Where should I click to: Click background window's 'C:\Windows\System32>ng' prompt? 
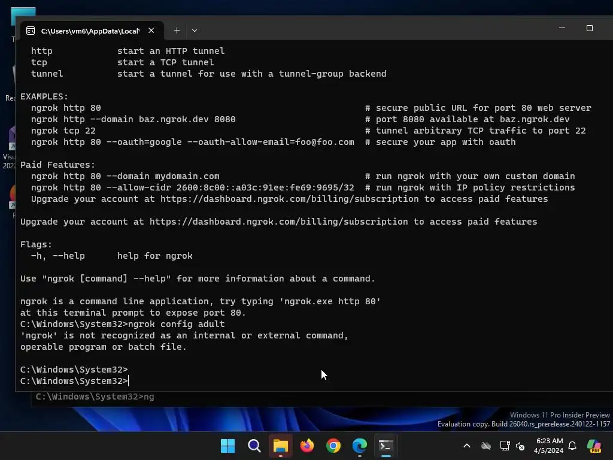tap(95, 397)
